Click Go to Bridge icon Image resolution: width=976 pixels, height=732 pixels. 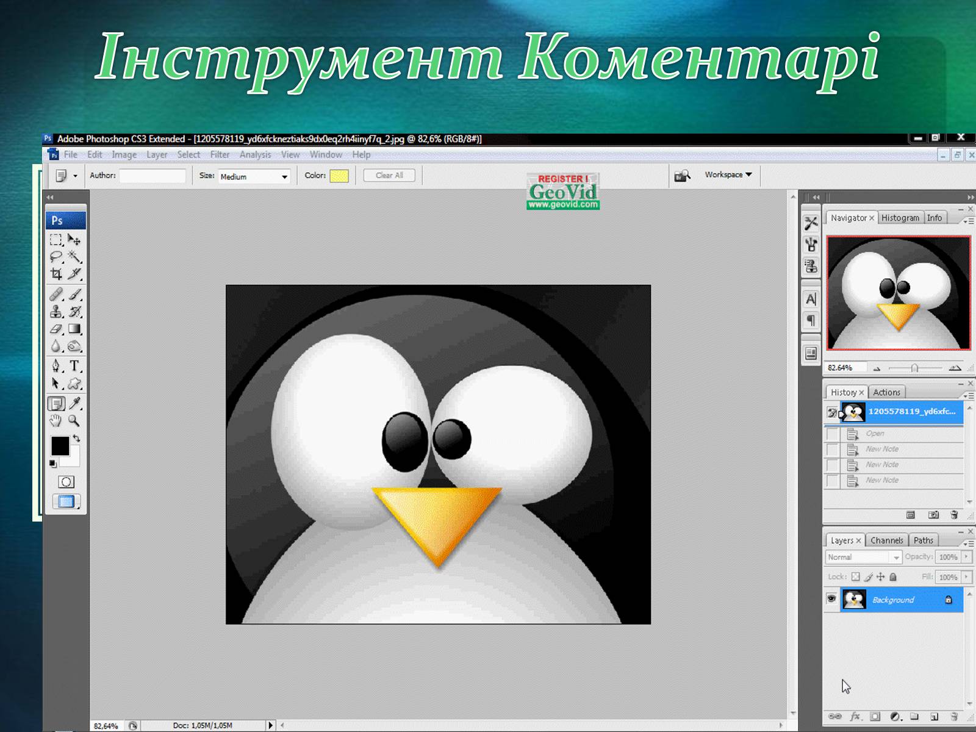(682, 176)
